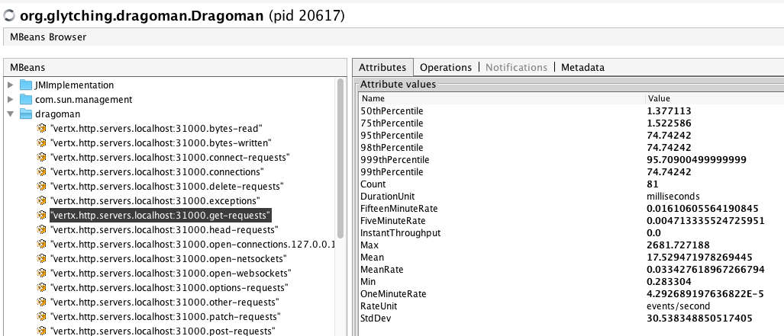784x336 pixels.
Task: Select the 50thPercentile attribute name
Action: pyautogui.click(x=392, y=110)
